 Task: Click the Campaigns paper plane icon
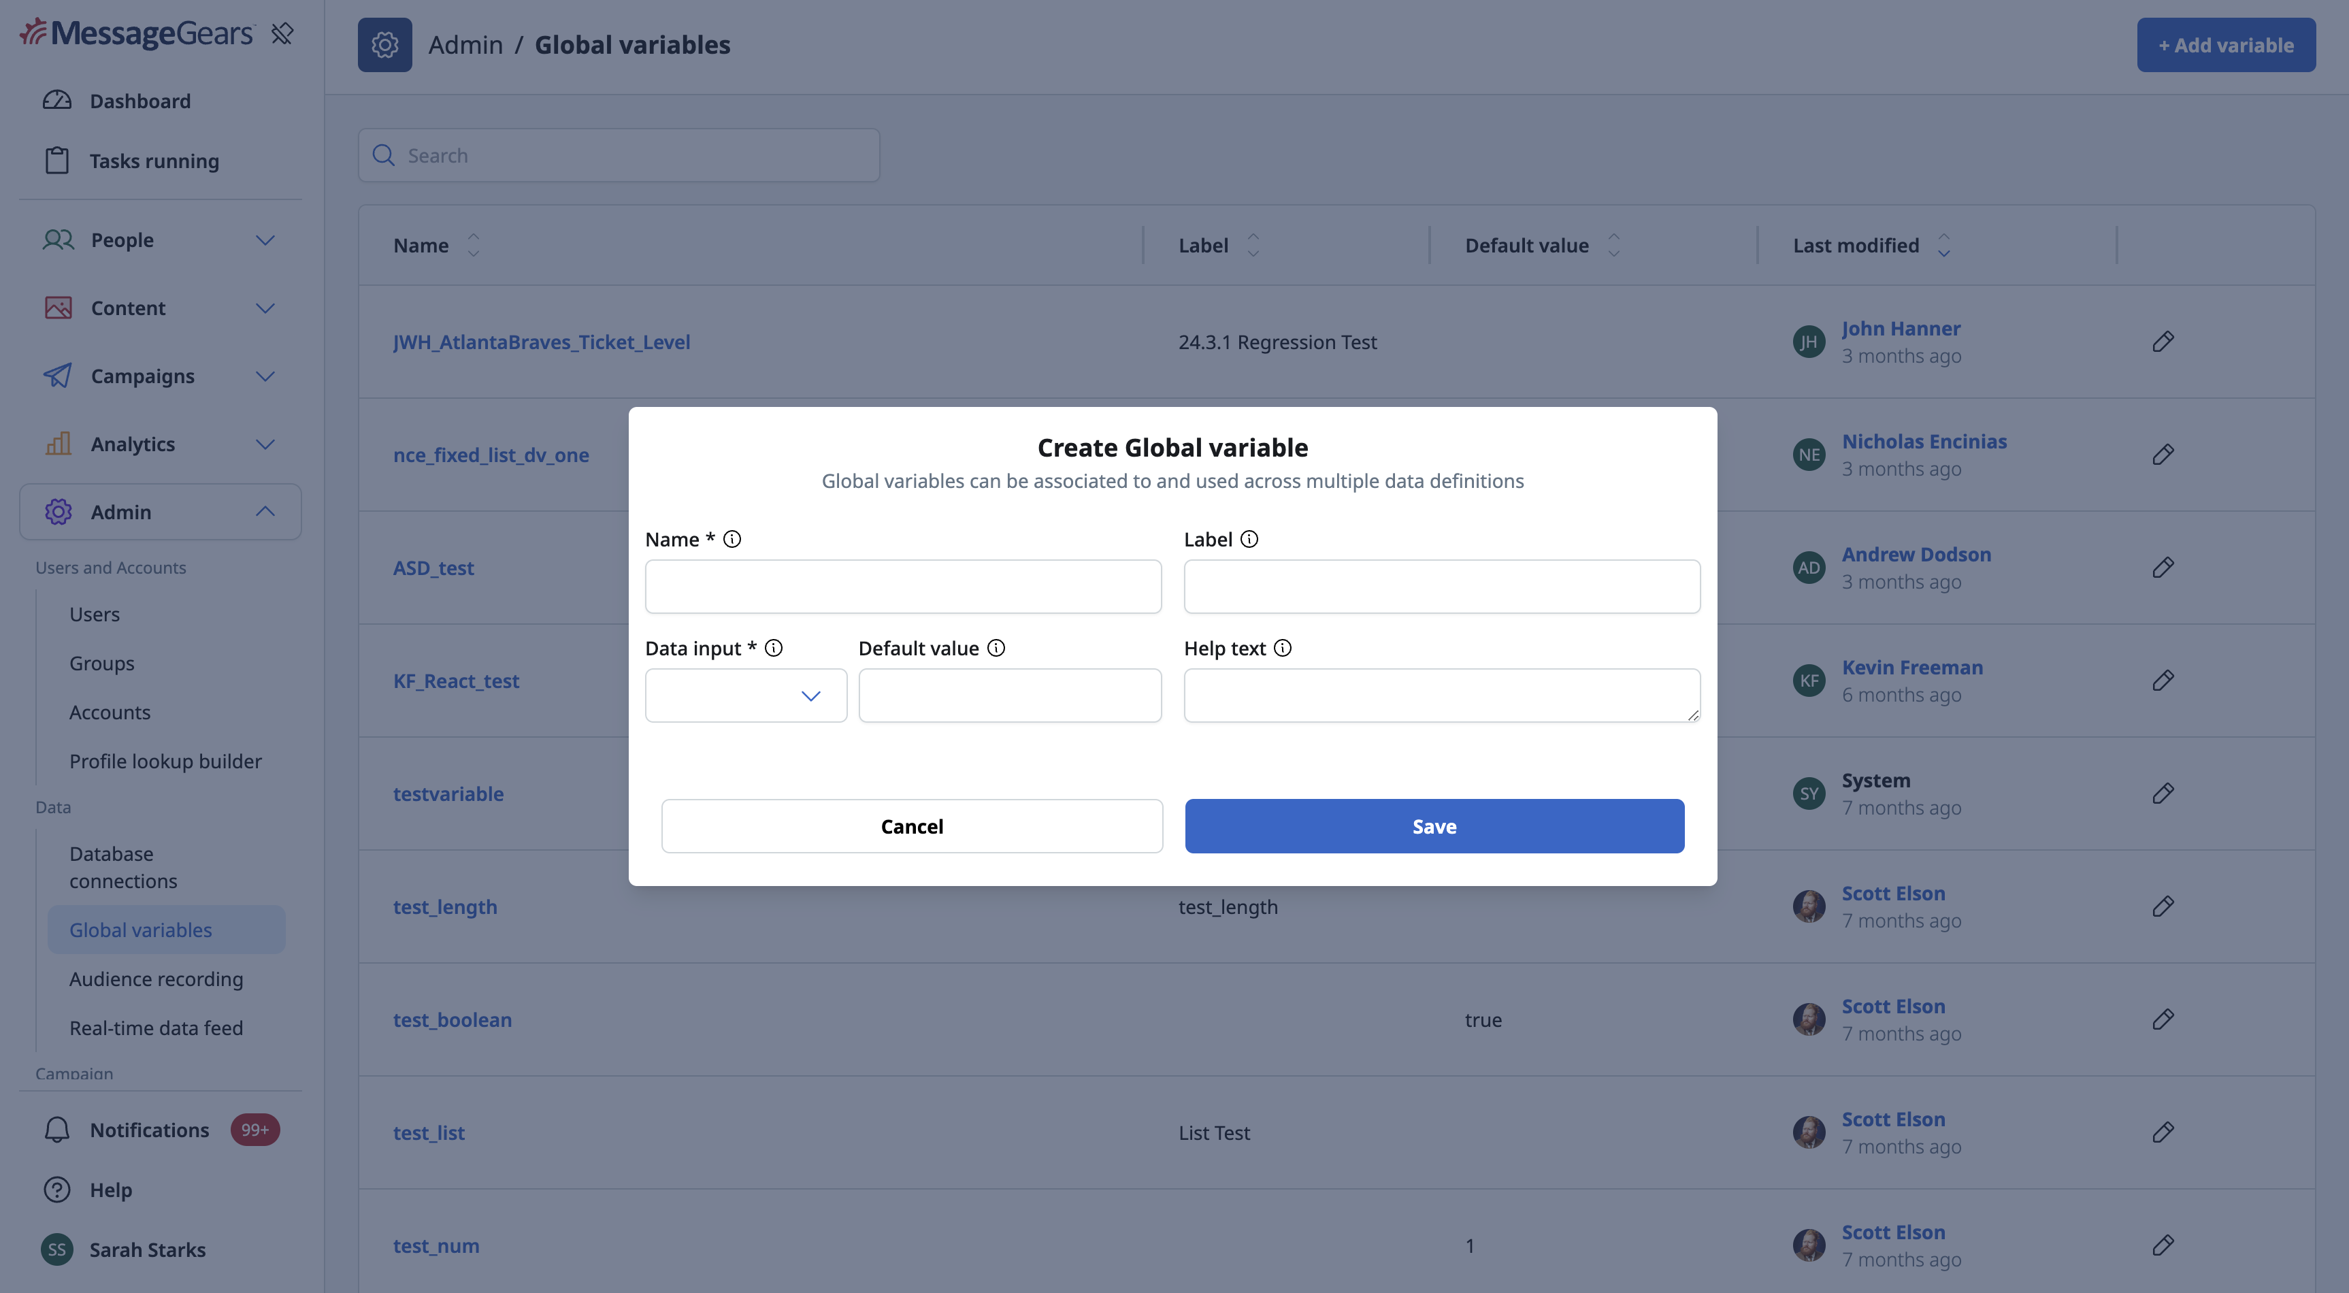click(59, 376)
